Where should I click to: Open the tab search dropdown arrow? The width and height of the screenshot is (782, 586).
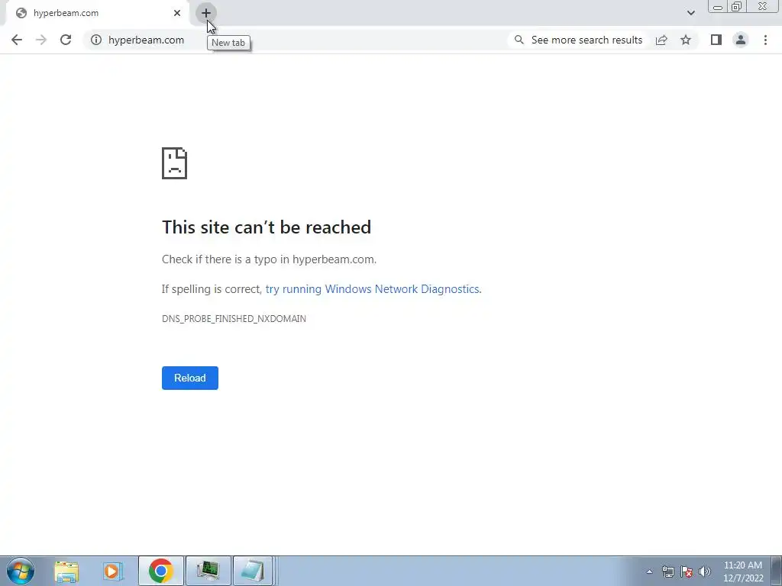click(690, 13)
